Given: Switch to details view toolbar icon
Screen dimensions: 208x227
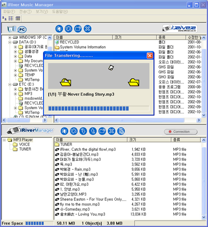Looking at the screenshot, I should click(18, 18).
